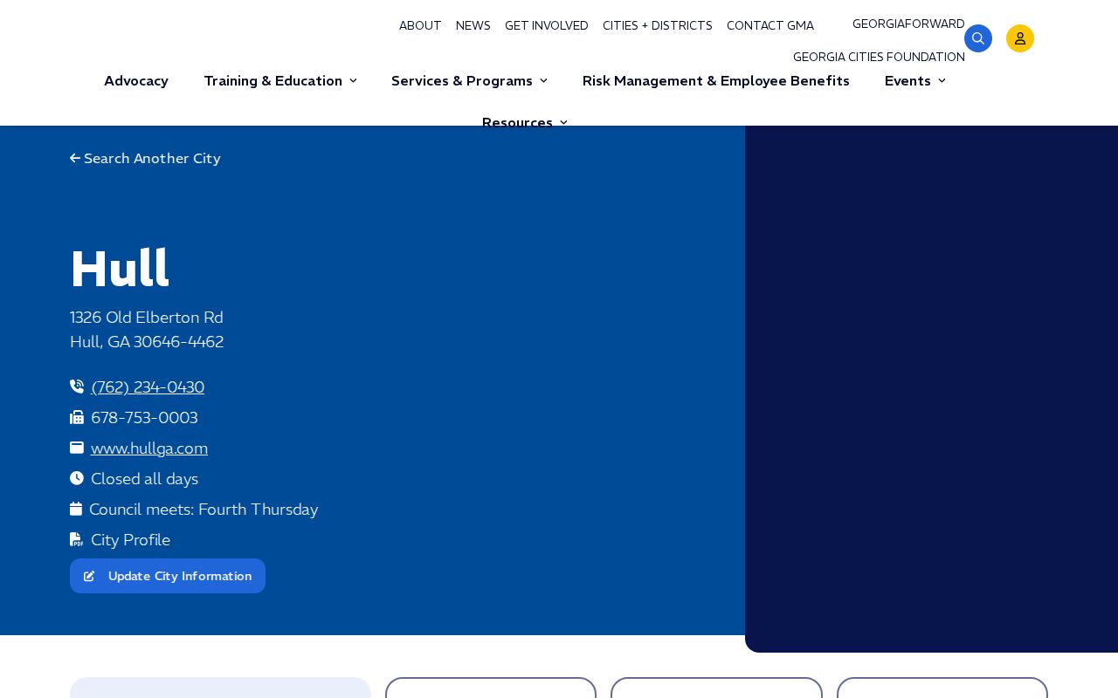Click the address line 1326 Old Elberton Rd

147,318
